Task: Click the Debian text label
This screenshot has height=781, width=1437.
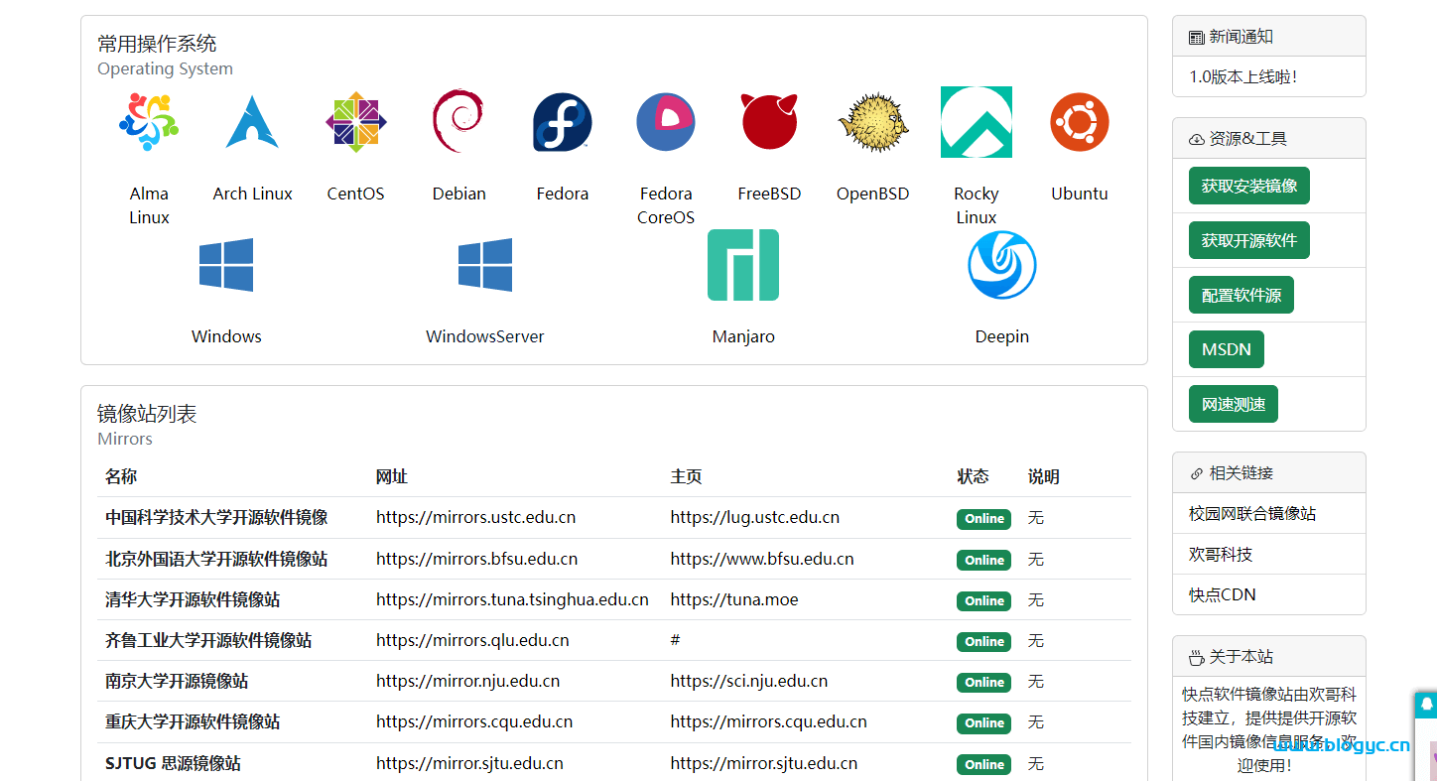Action: (458, 194)
